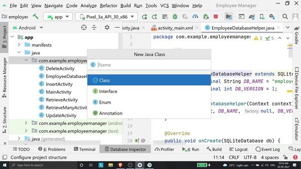Expand com.example.employeemanager (test) package
Image resolution: width=301 pixels, height=169 pixels.
point(26,131)
